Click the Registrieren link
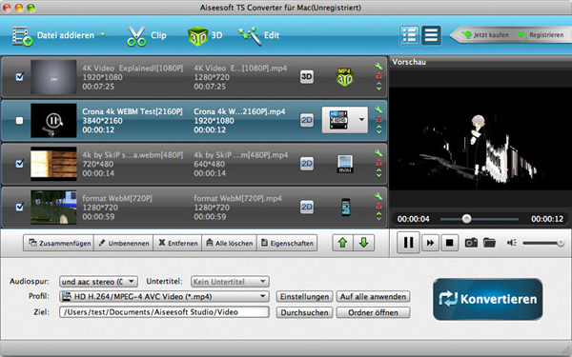572x357 pixels. [x=541, y=35]
